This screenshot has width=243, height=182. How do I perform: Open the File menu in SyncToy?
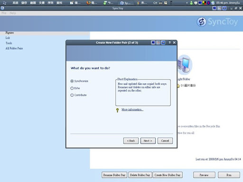[4, 13]
